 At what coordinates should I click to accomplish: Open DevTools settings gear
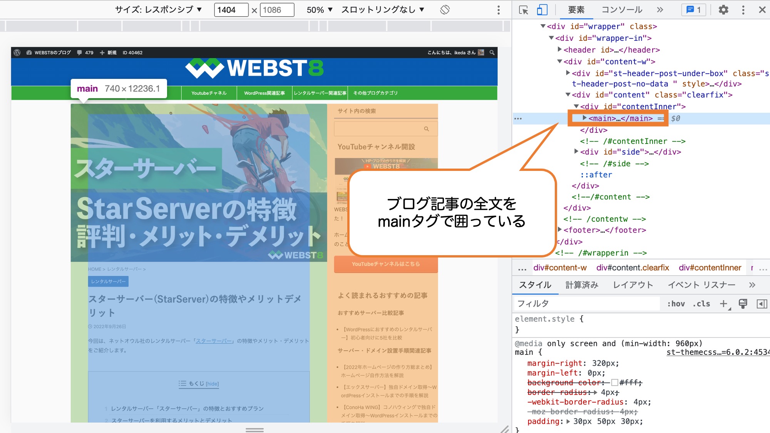pos(723,10)
